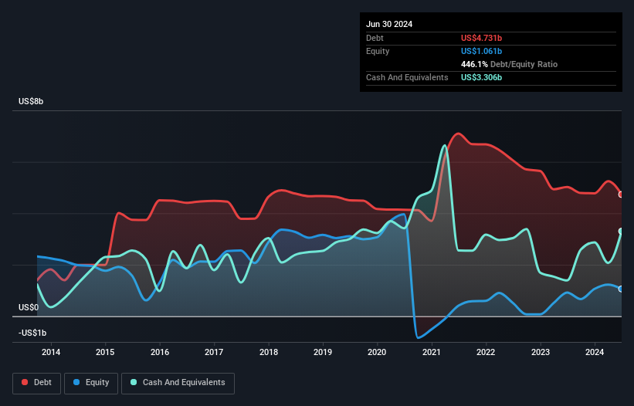Click the 2016 axis label
Viewport: 634px width, 406px height.
point(160,352)
